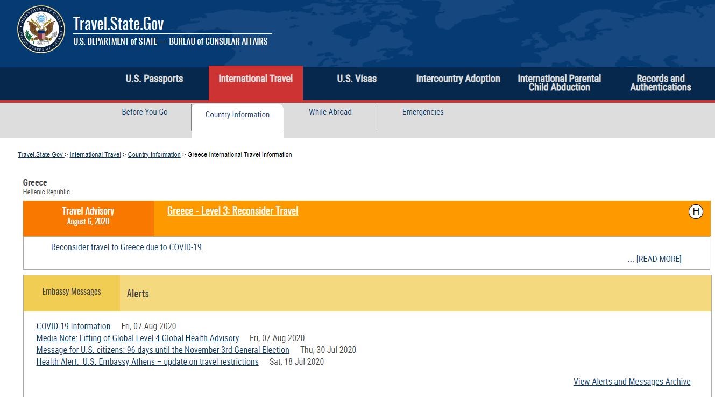Click the circled H icon in advisory banner
Viewport: 715px width, 397px height.
click(696, 212)
